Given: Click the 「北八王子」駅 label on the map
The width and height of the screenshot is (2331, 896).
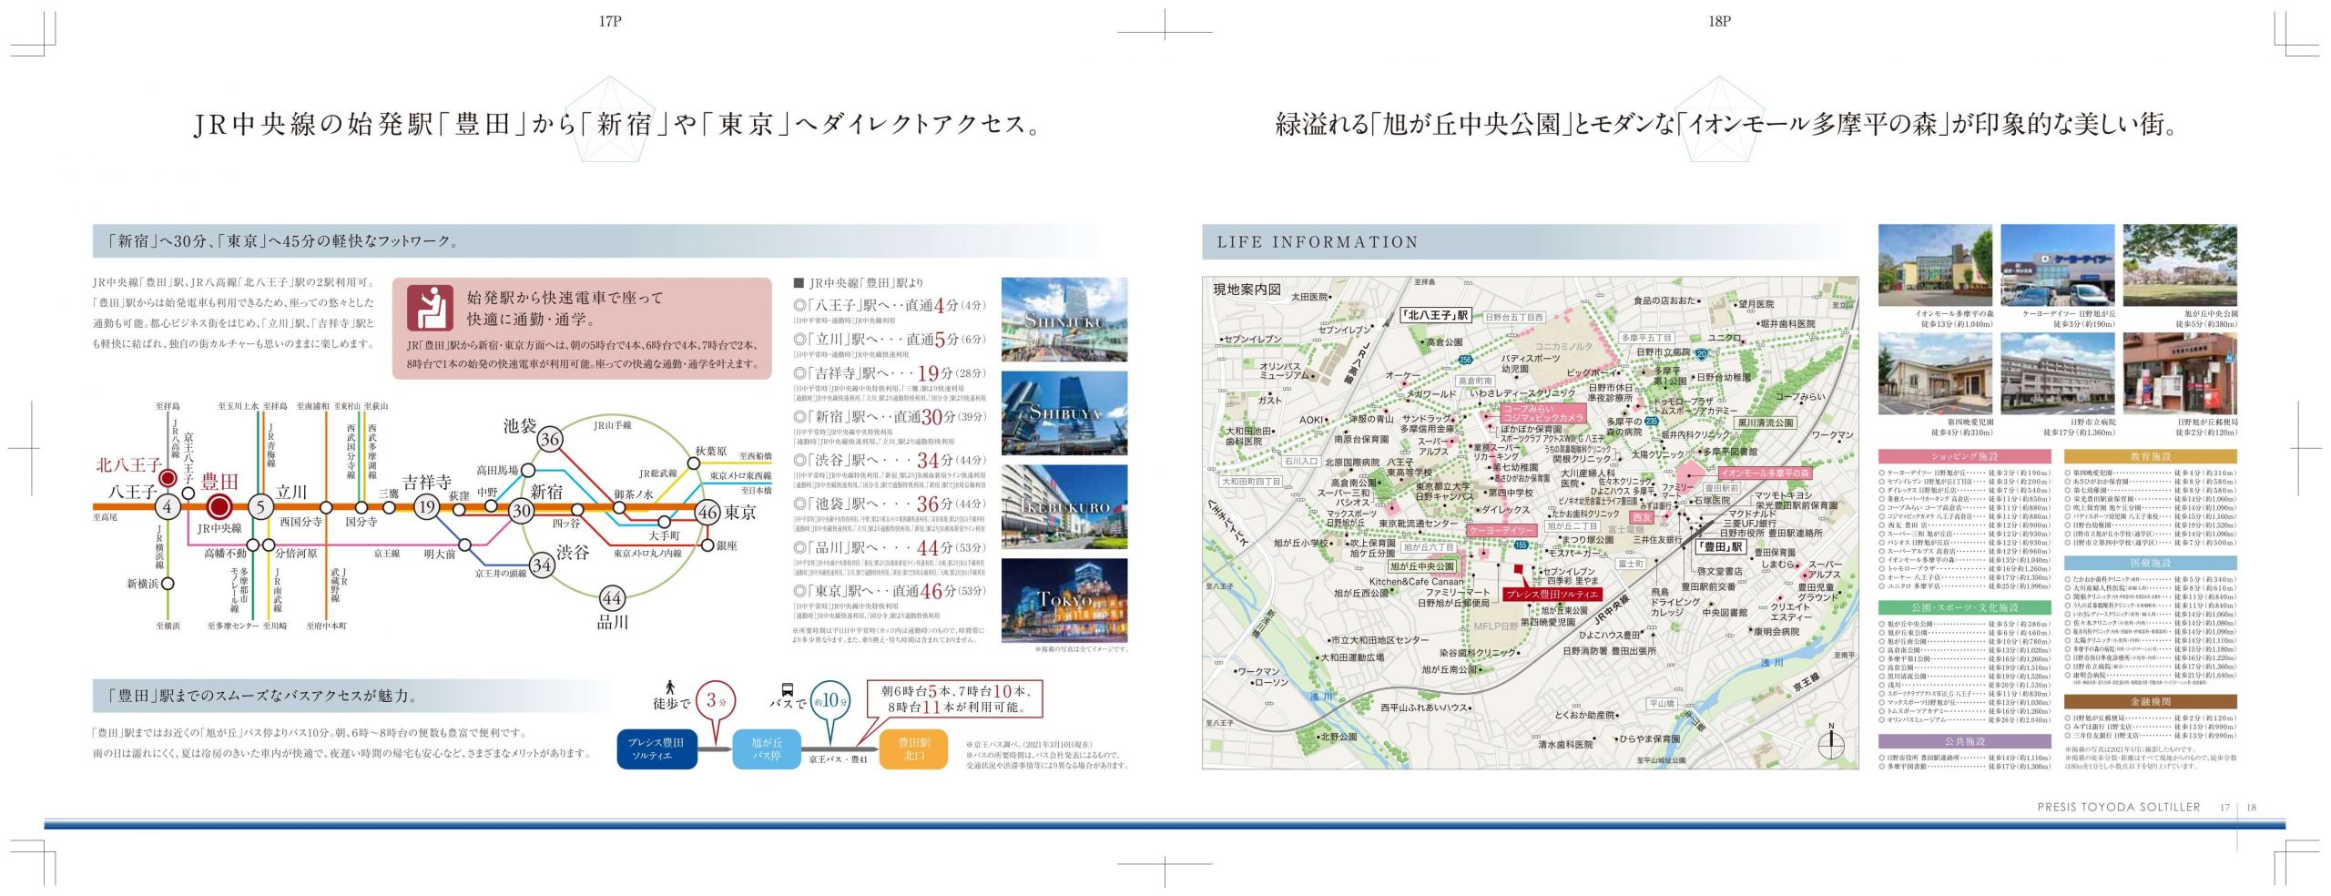Looking at the screenshot, I should [x=1437, y=315].
